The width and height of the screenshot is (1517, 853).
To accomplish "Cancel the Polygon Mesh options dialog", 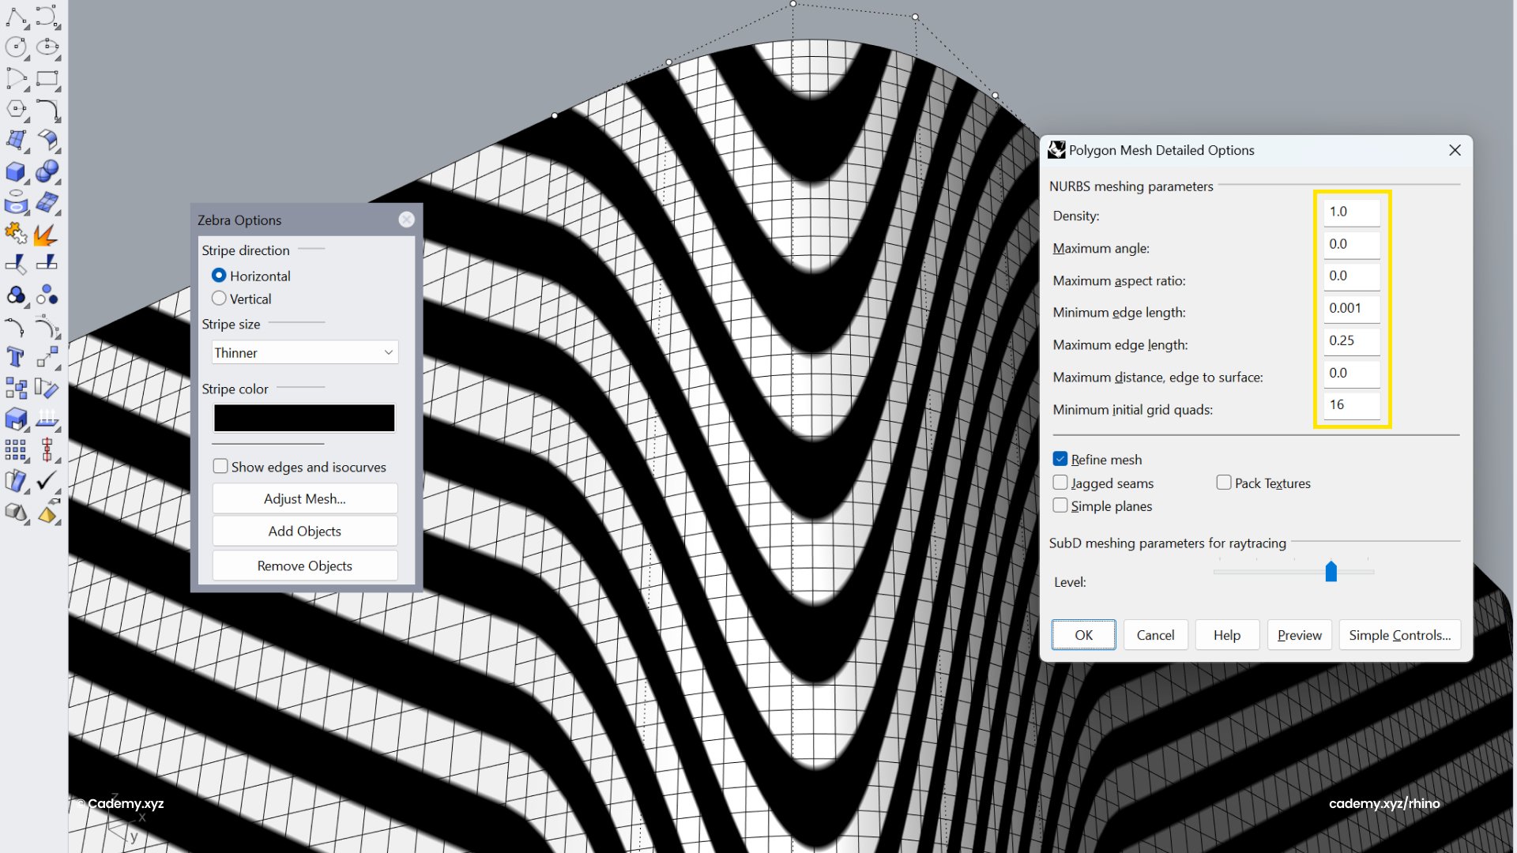I will [x=1155, y=635].
